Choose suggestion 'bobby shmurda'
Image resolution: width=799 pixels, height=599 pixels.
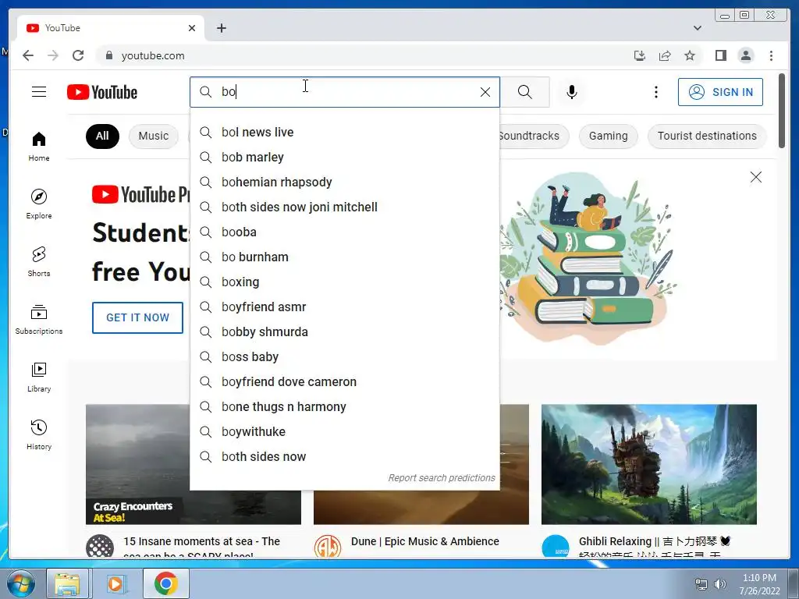click(345, 331)
